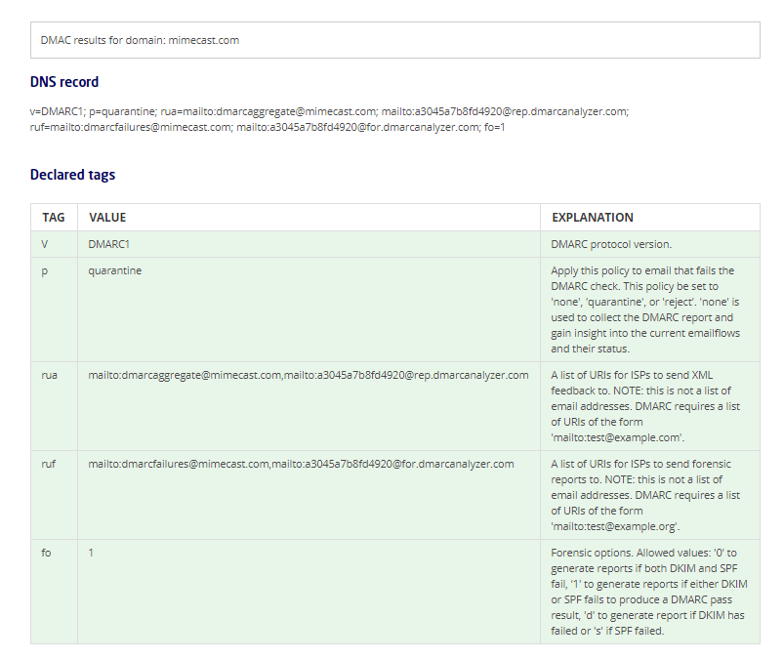Screen dimensions: 784x659
Task: Click the 'p' tag cell
Action: pos(54,309)
